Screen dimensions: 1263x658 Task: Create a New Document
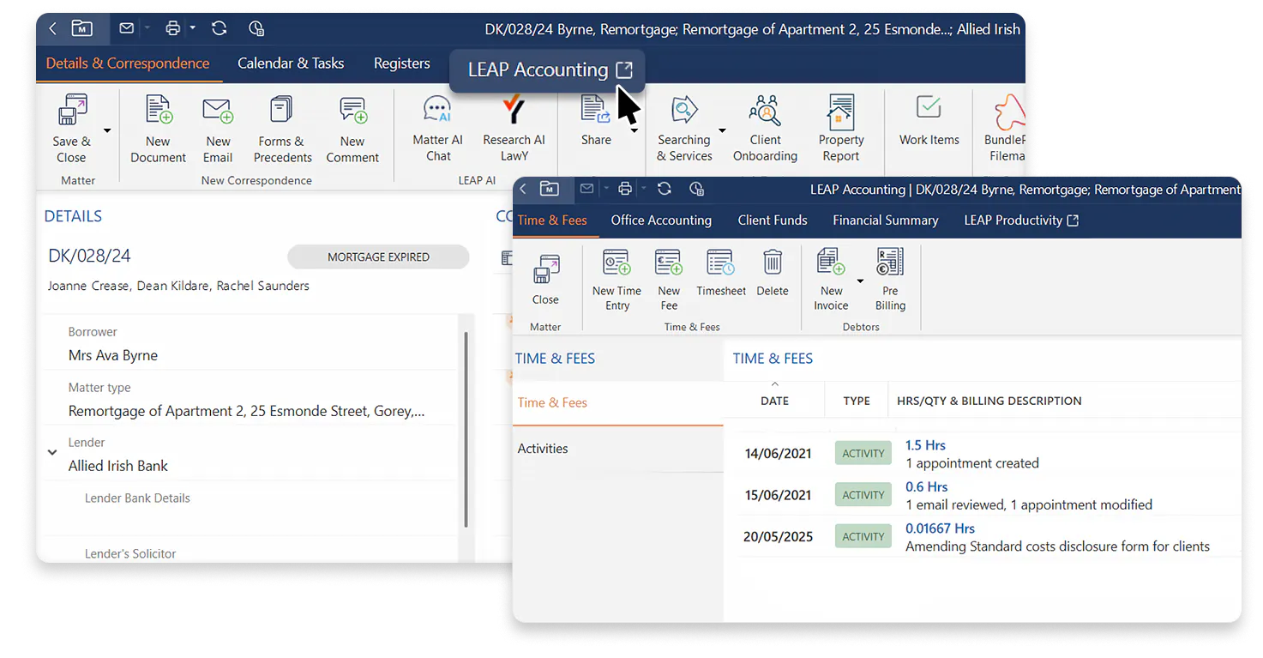tap(159, 129)
